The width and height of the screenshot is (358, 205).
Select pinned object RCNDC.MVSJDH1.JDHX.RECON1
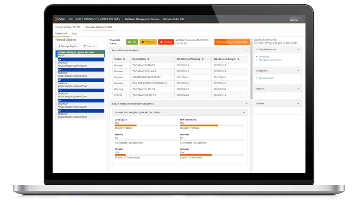(x=80, y=54)
